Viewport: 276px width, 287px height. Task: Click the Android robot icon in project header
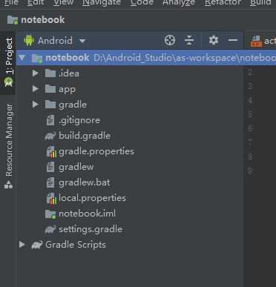tap(29, 40)
